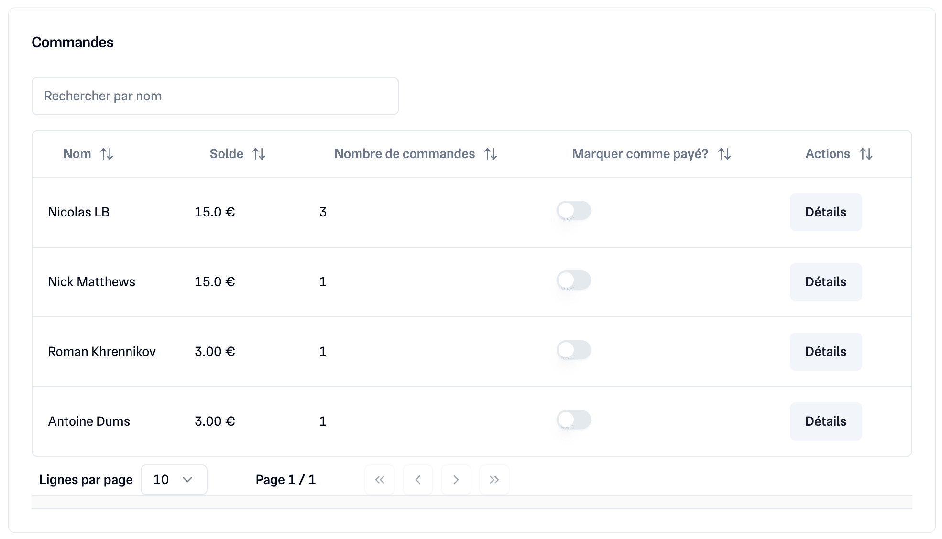Go to the next page
Screen dimensions: 942x539
tap(456, 480)
